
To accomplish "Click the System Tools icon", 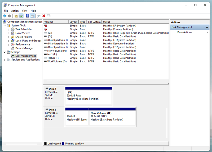I will pos(9,25).
